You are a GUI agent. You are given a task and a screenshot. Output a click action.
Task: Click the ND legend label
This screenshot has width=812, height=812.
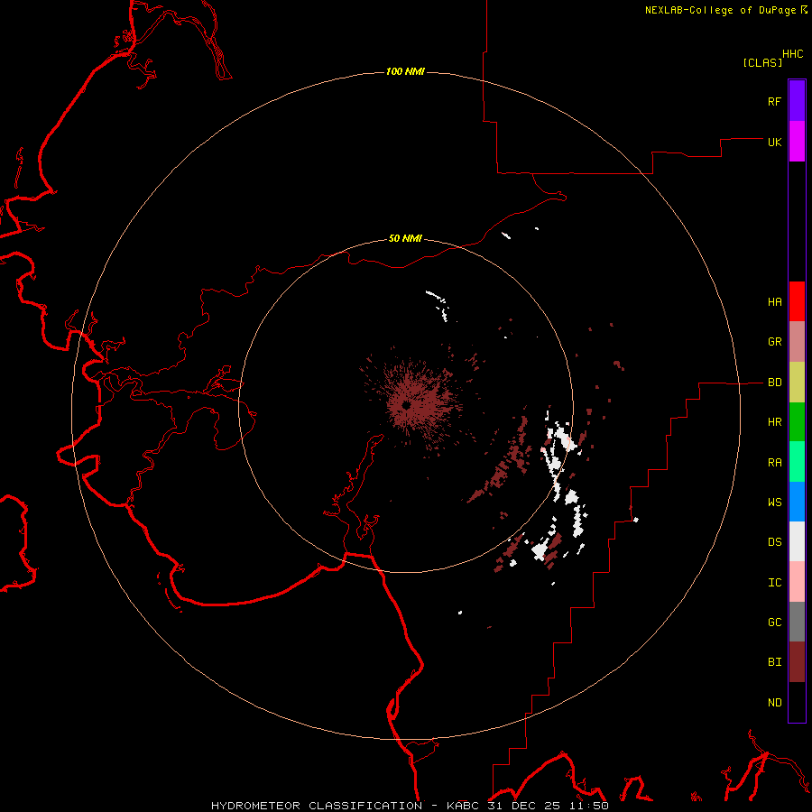(774, 703)
